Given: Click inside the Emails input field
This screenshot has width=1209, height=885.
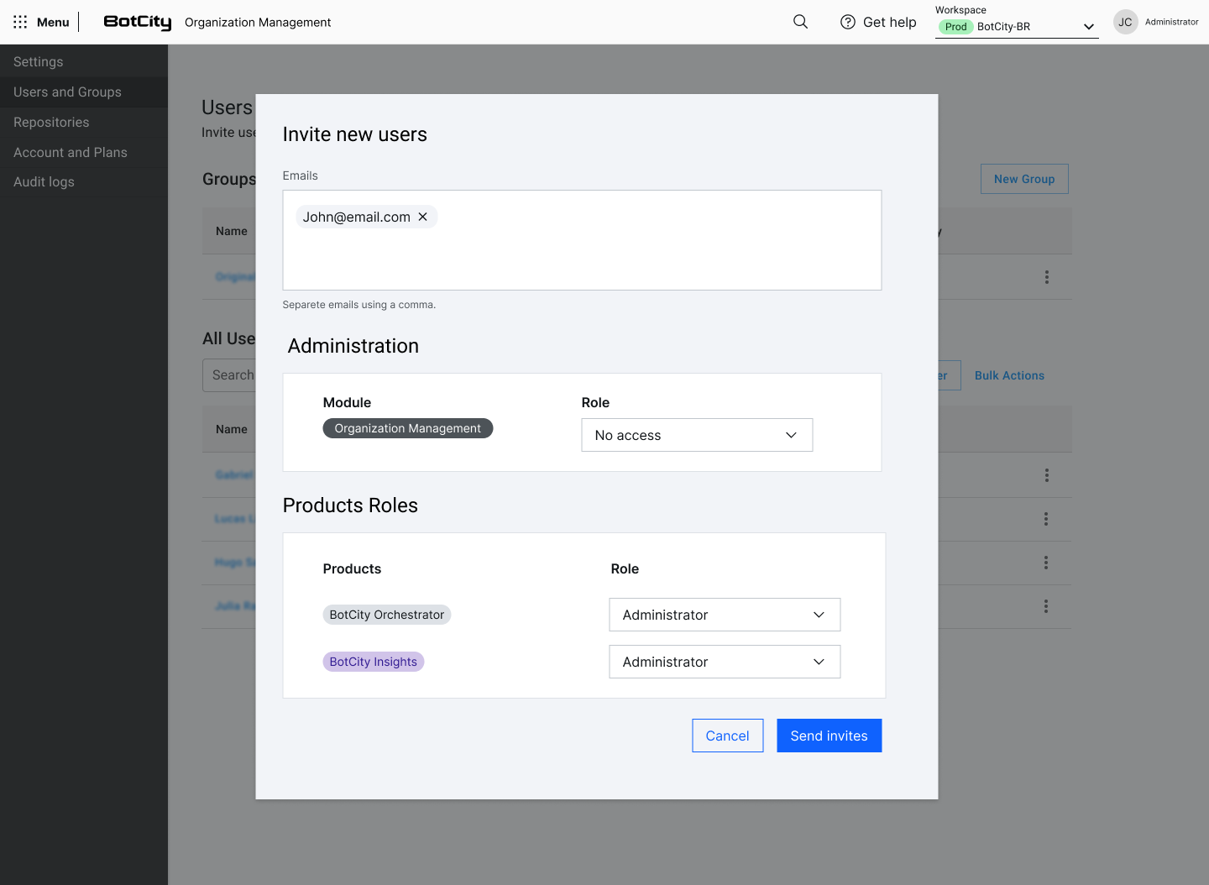Looking at the screenshot, I should (588, 252).
